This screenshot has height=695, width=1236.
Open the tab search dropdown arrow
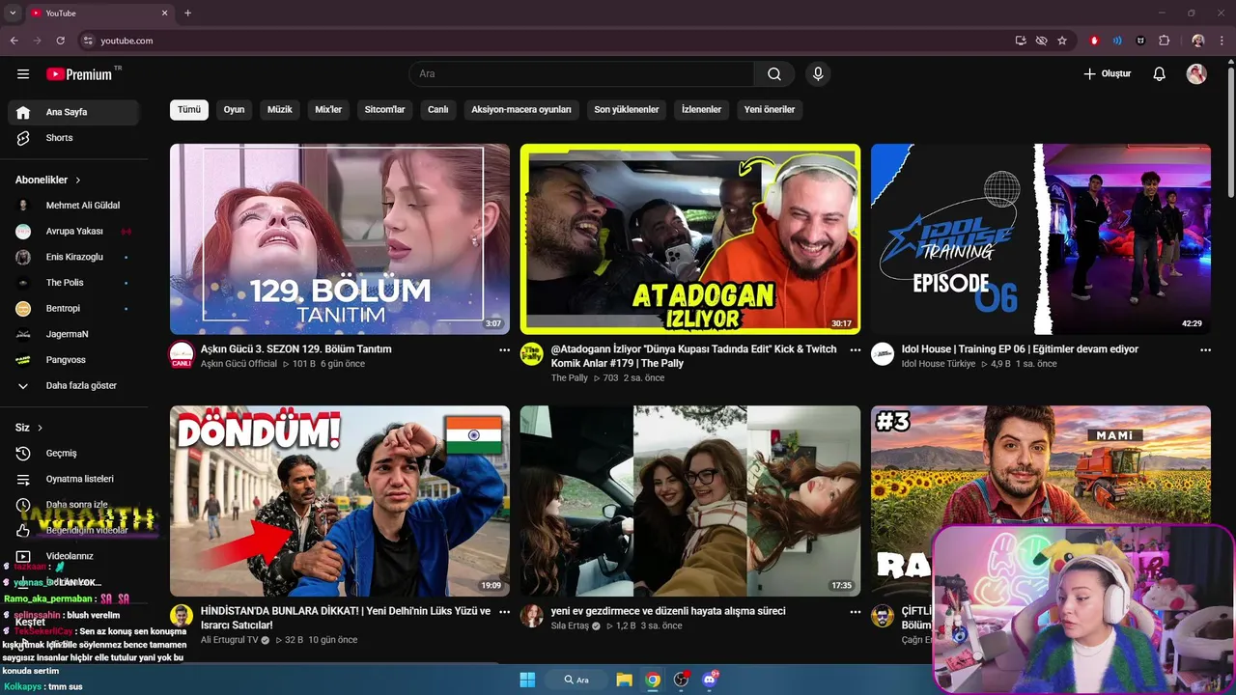pos(13,13)
